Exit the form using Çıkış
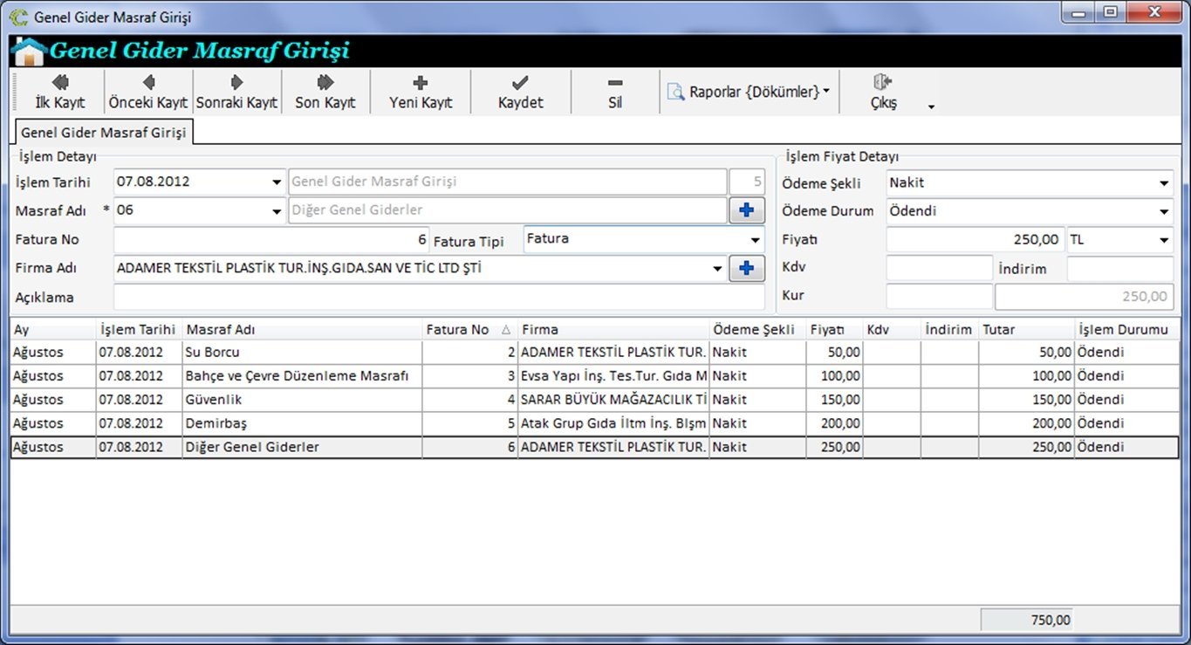 pyautogui.click(x=883, y=93)
